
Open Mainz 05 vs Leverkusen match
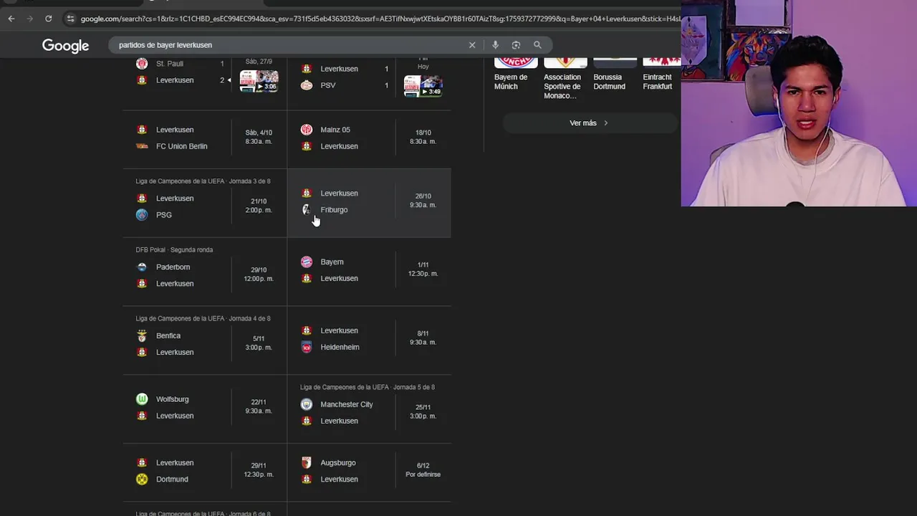369,138
